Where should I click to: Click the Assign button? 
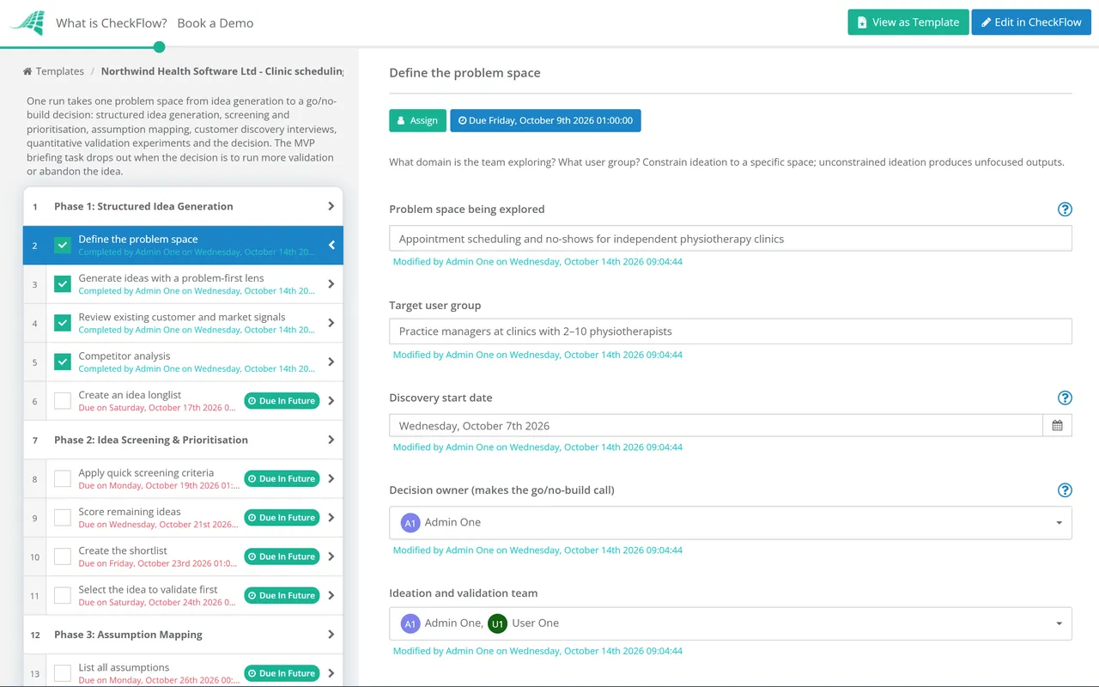[417, 120]
